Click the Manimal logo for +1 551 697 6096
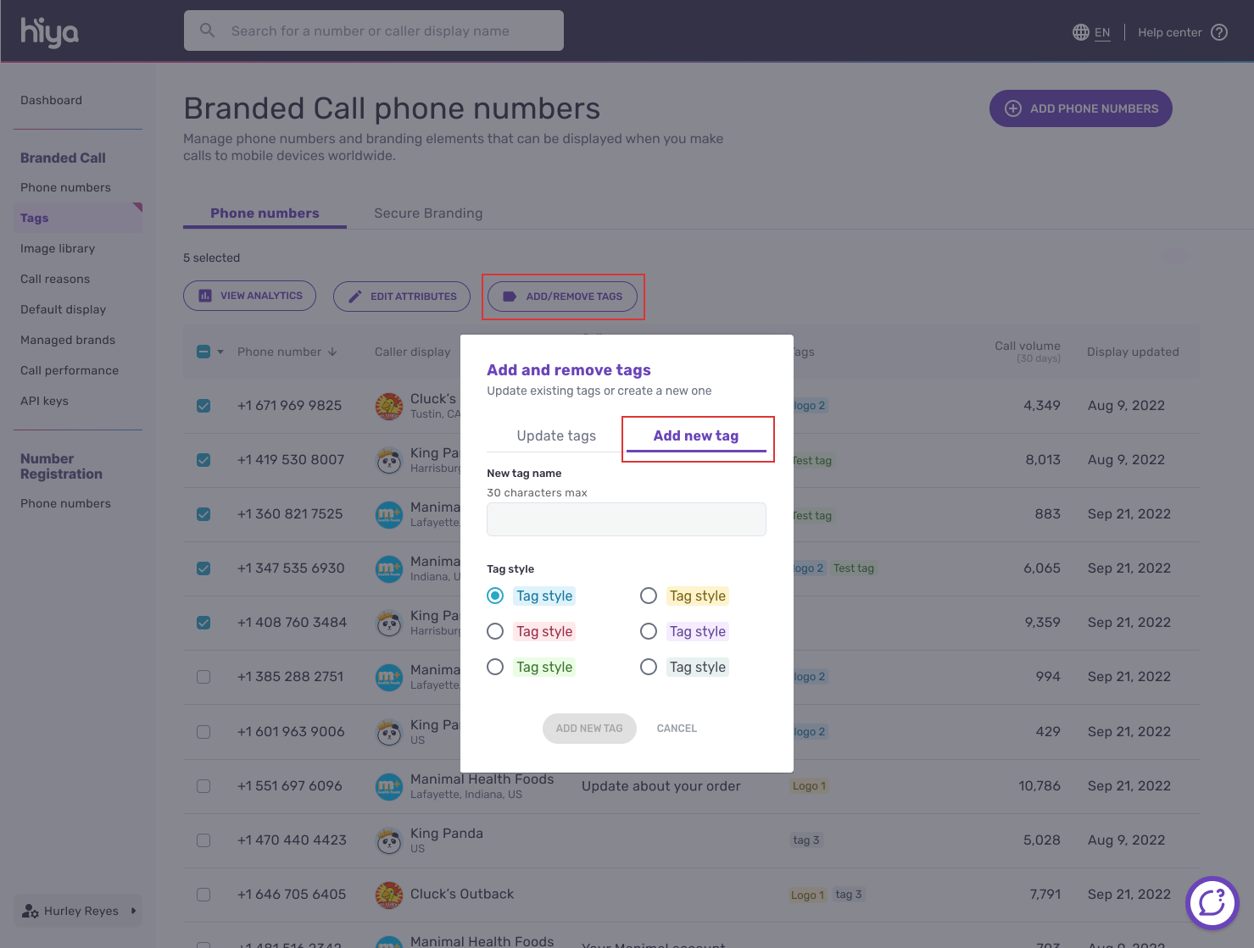 (x=389, y=786)
